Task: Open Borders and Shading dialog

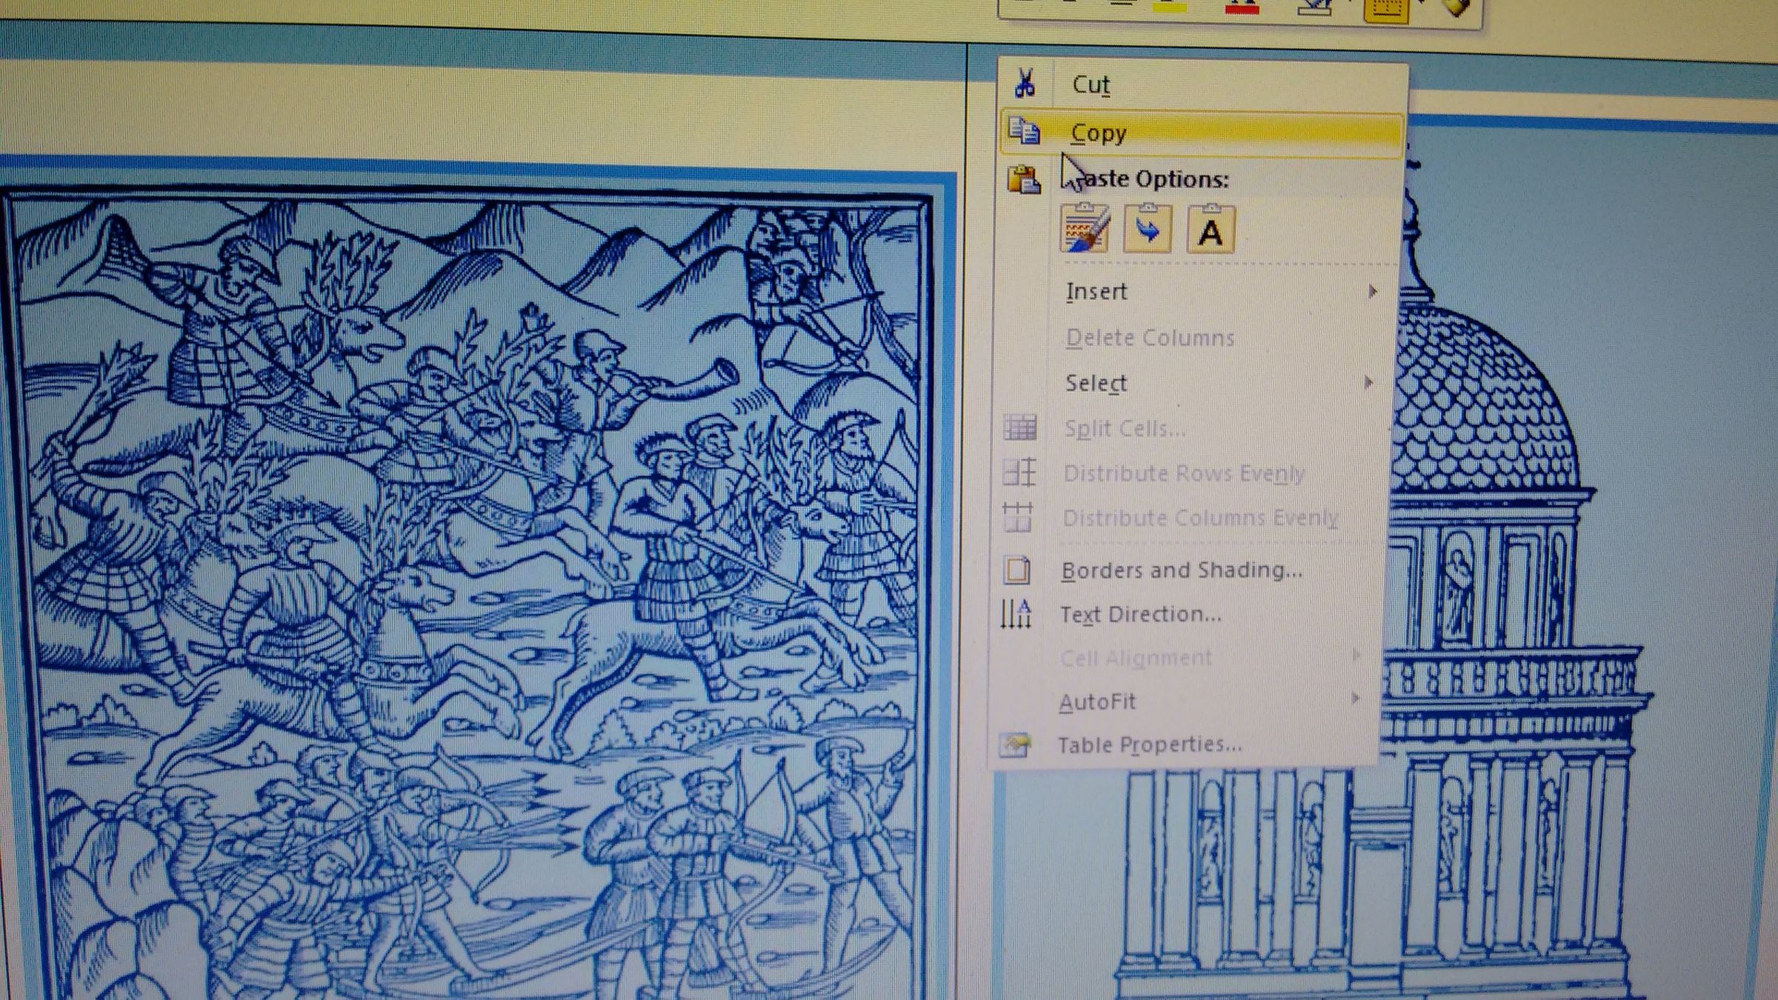Action: tap(1182, 570)
